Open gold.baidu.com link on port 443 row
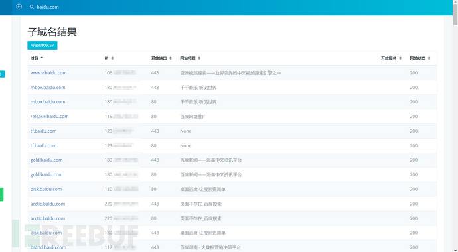 46,160
